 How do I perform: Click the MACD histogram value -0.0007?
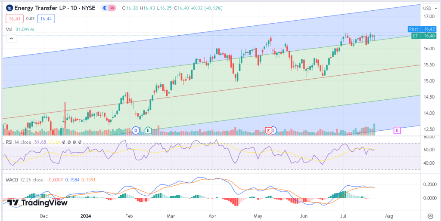tap(55, 180)
